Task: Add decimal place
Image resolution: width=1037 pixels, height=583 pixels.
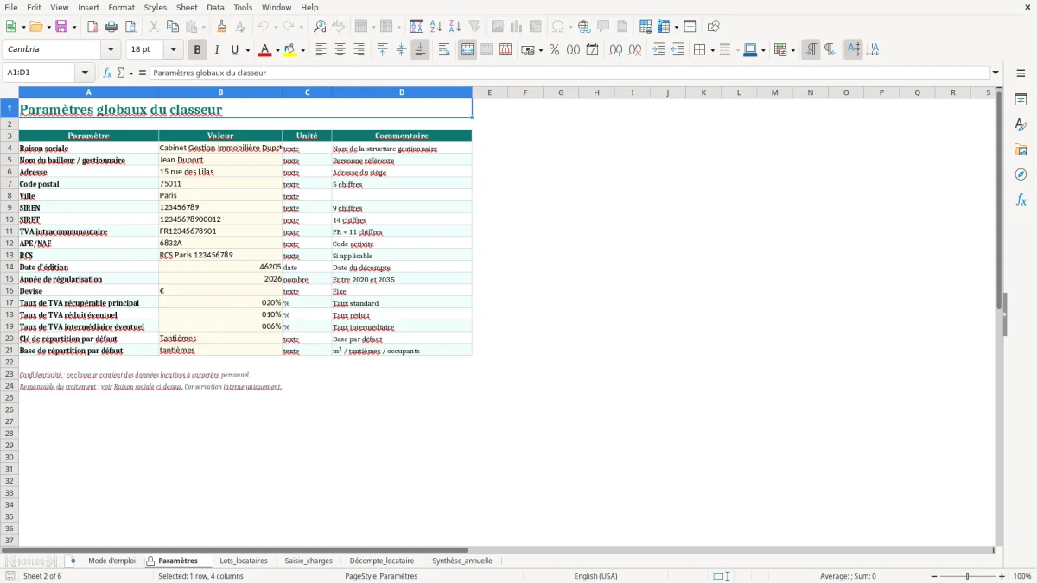Action: tap(615, 50)
